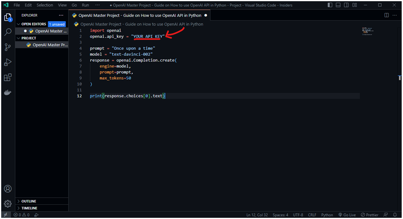Click "Once upon a time" prompt string
Screen dimensions: 403x219
pyautogui.click(x=133, y=48)
